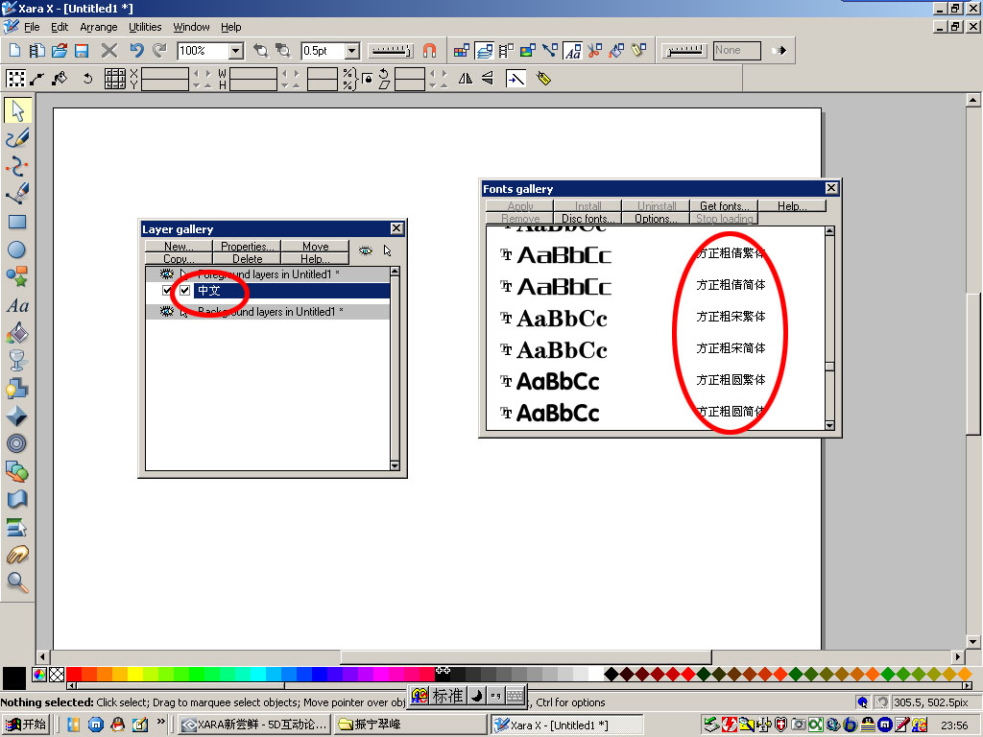Open the colour editor wheel icon
Screen dimensions: 983x737
pos(38,675)
